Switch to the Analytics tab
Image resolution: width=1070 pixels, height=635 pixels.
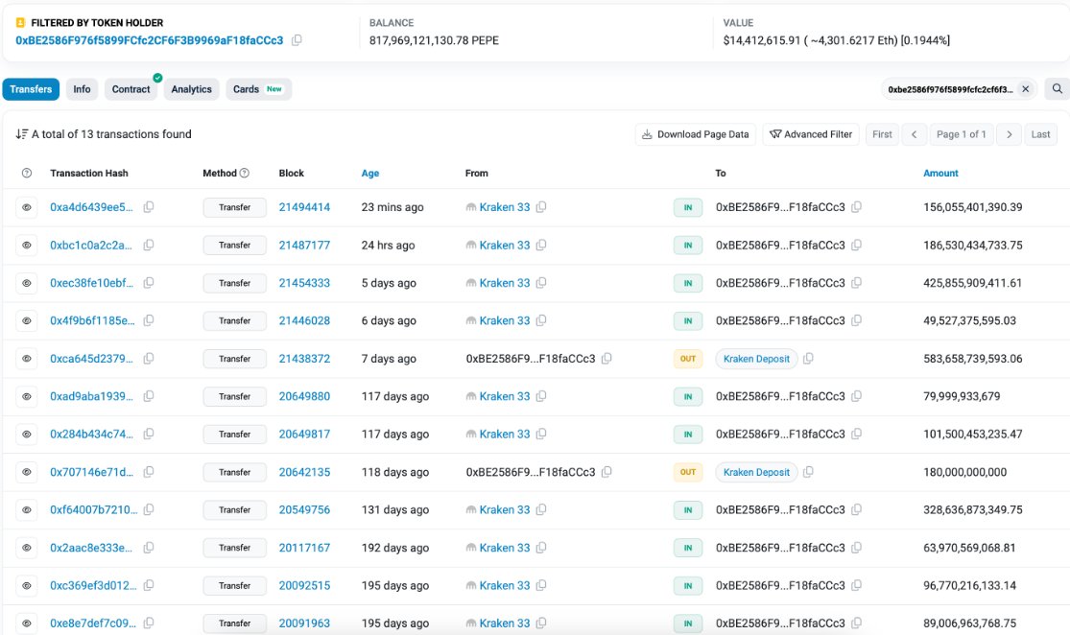pos(191,89)
